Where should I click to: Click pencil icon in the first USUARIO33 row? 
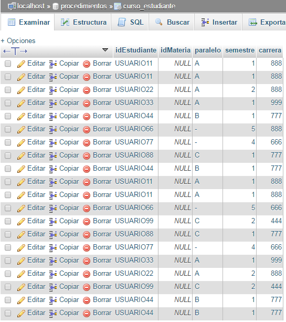(x=21, y=103)
